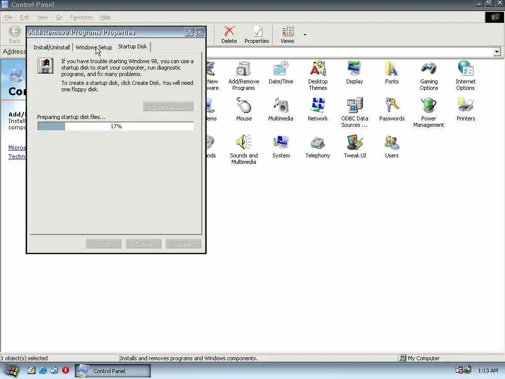
Task: Open the Desktop Themes icon
Action: tap(318, 76)
